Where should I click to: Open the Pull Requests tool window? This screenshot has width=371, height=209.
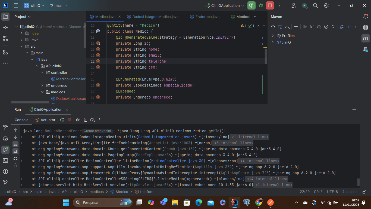5,38
